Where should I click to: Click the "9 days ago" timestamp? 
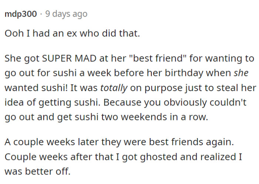(66, 14)
